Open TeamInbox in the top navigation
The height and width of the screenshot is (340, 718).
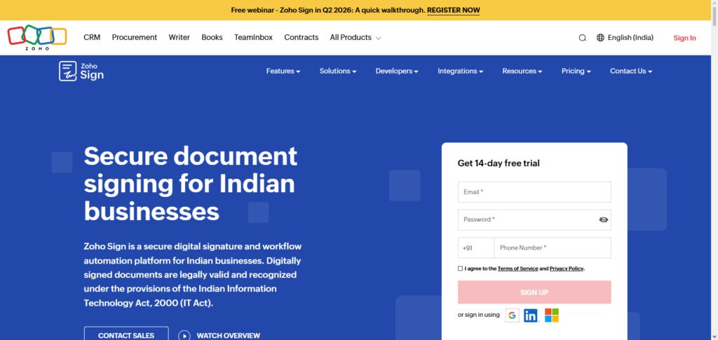point(253,38)
